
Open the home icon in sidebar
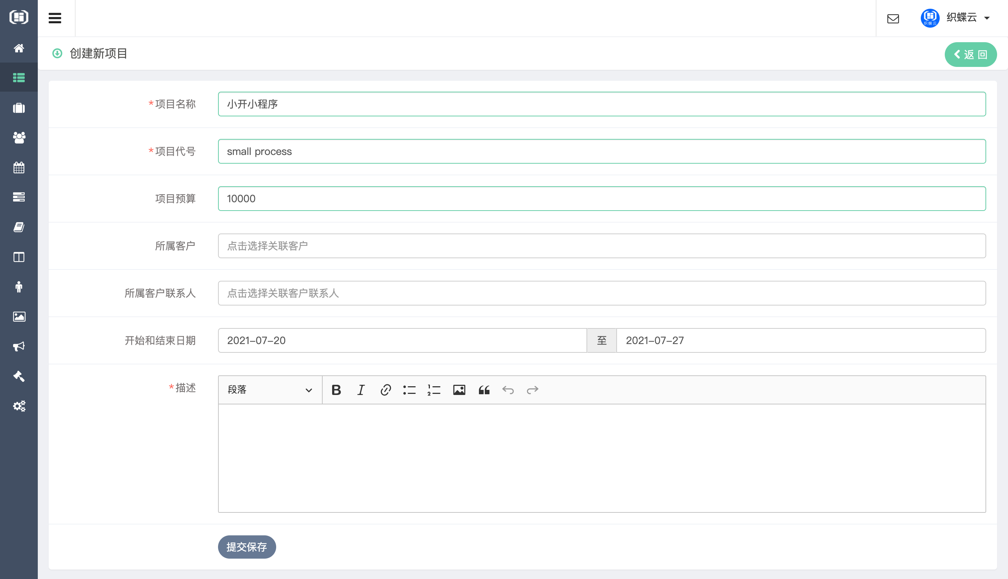(19, 48)
